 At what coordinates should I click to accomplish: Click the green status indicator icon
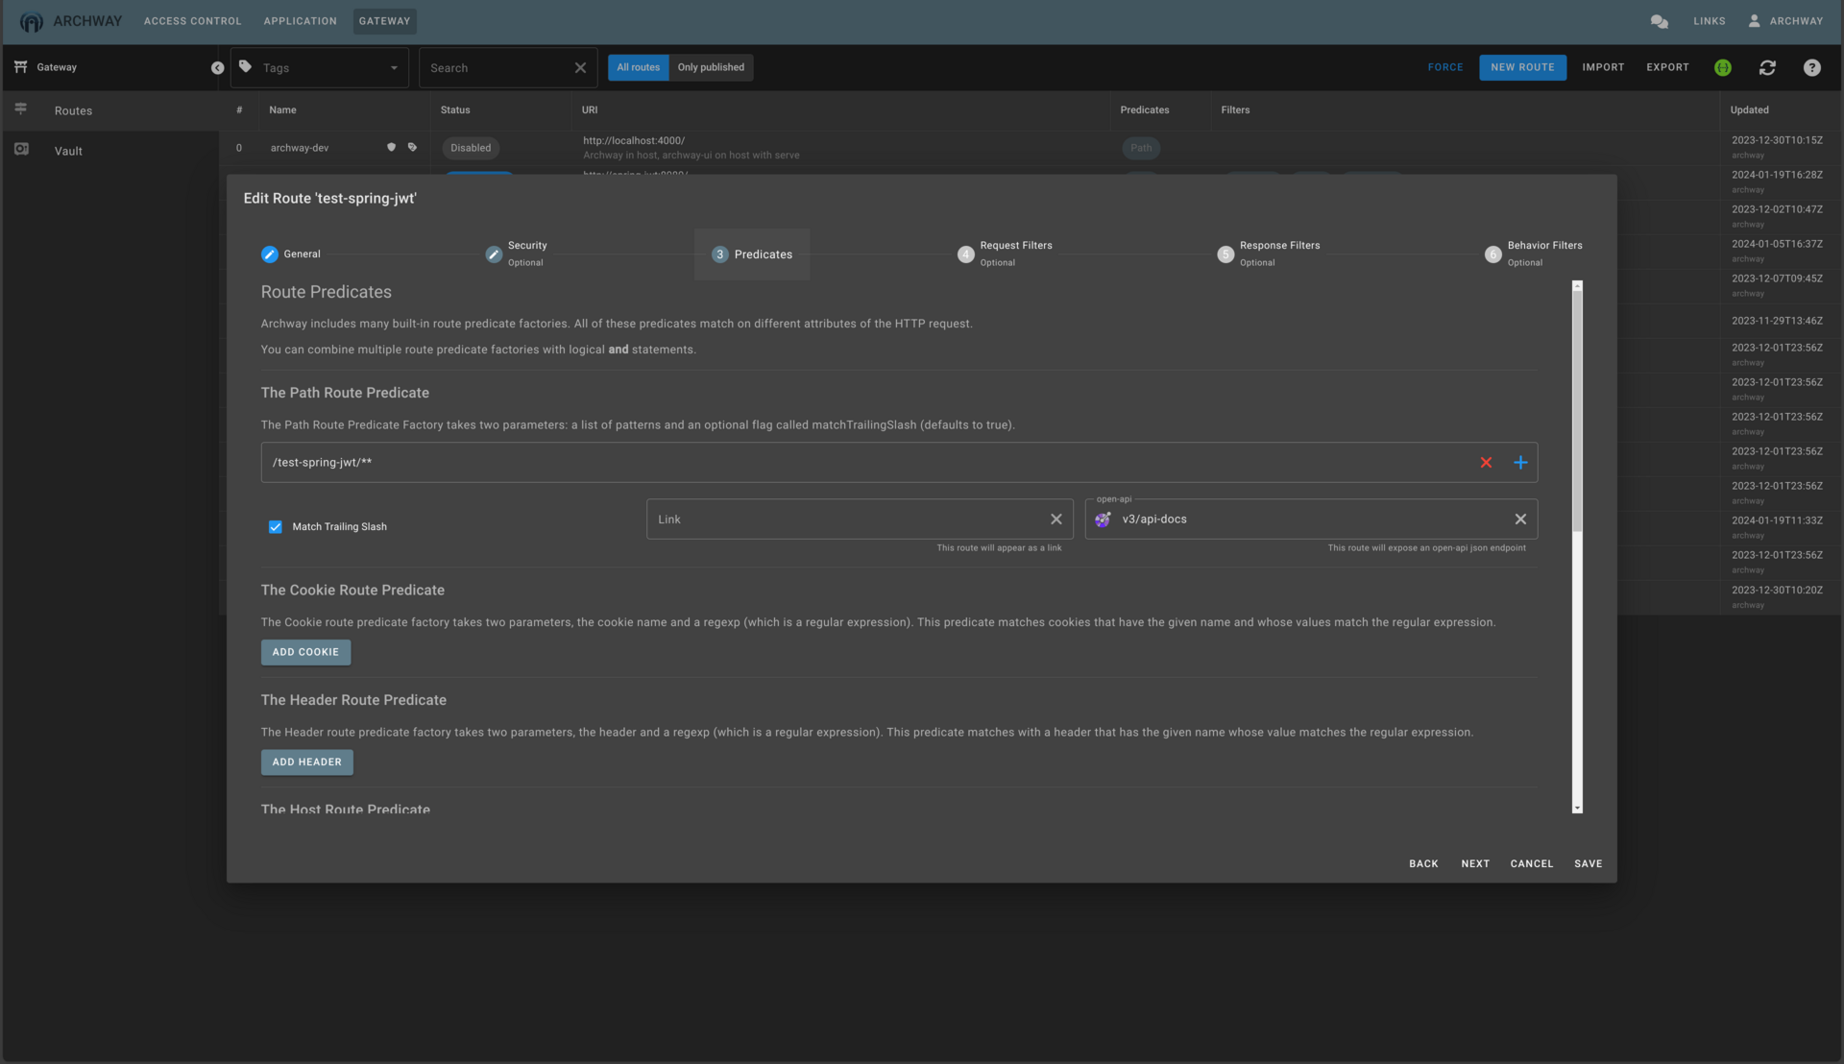click(x=1722, y=67)
